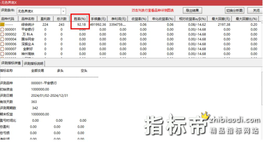Click the 综合统计 summary row icon

[x=2, y=24]
